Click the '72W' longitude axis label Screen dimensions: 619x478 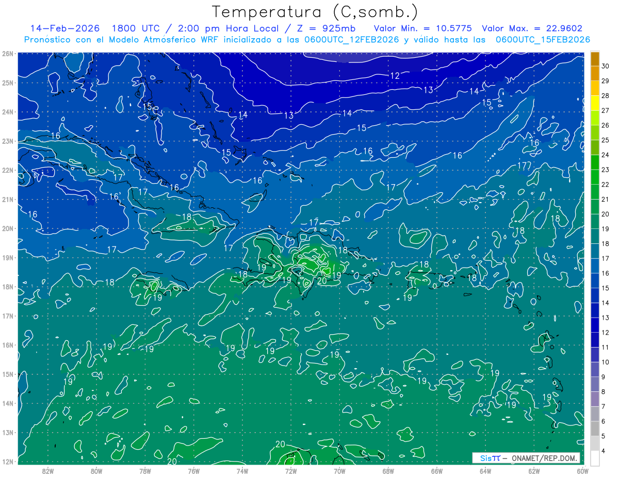coord(291,471)
